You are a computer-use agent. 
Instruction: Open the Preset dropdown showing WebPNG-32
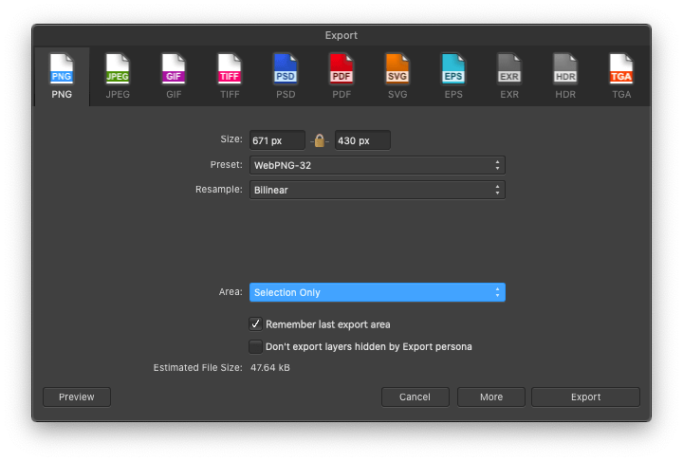[377, 165]
